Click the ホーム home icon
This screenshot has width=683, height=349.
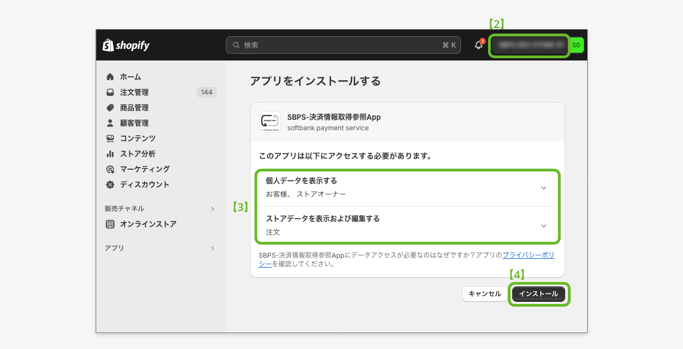point(110,77)
